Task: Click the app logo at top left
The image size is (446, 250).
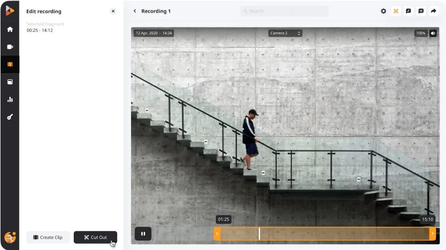Action: pyautogui.click(x=10, y=11)
